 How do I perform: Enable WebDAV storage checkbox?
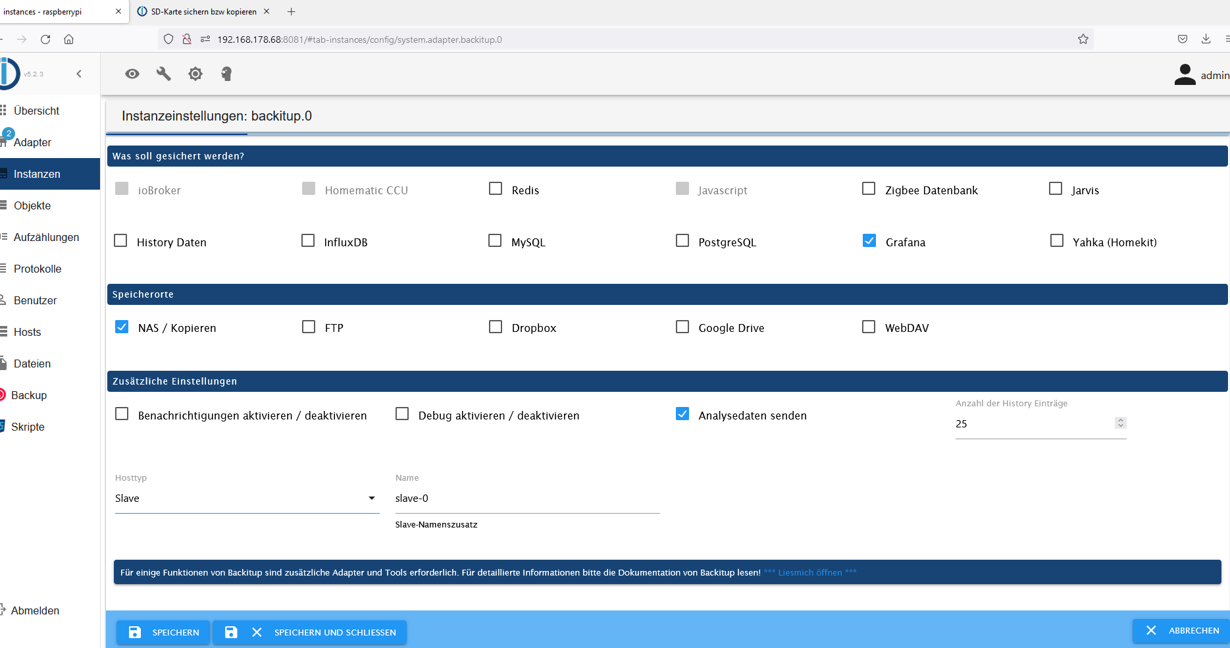(x=869, y=327)
